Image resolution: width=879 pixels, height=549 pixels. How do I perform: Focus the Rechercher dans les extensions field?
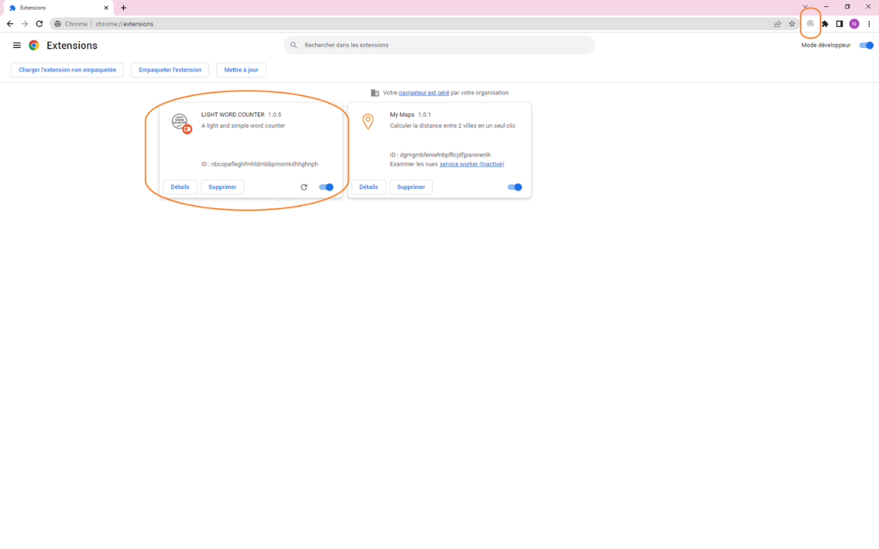click(x=439, y=45)
